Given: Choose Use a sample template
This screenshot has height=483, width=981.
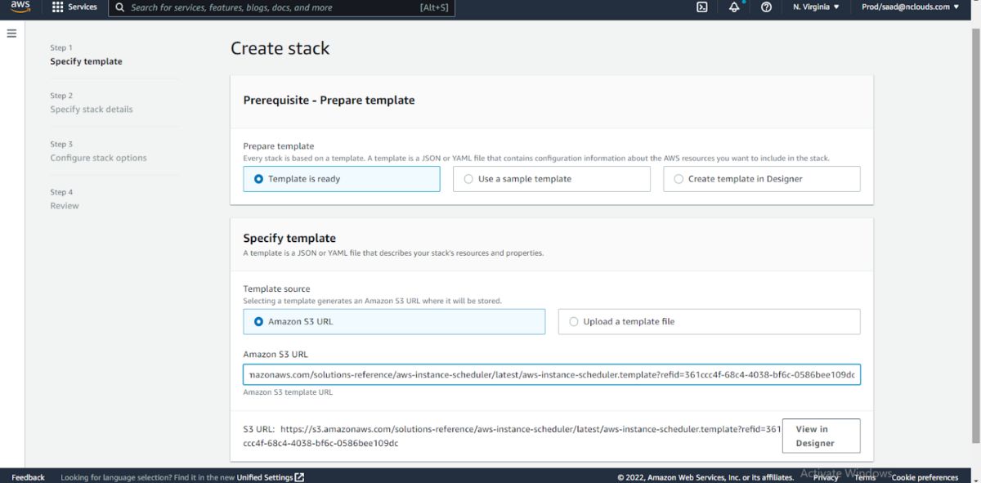Looking at the screenshot, I should pos(468,178).
